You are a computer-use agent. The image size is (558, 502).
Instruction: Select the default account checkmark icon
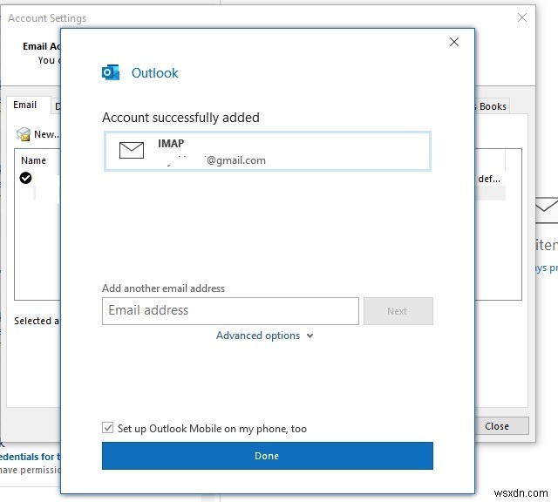pos(25,178)
